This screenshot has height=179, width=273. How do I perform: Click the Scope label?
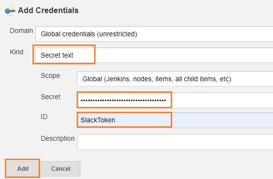coord(50,75)
